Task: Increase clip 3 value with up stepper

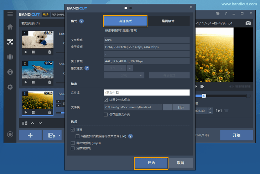Action: pyautogui.click(x=58, y=102)
